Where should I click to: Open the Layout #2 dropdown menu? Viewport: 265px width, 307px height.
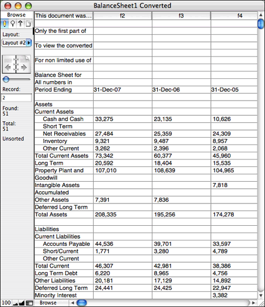(x=16, y=43)
